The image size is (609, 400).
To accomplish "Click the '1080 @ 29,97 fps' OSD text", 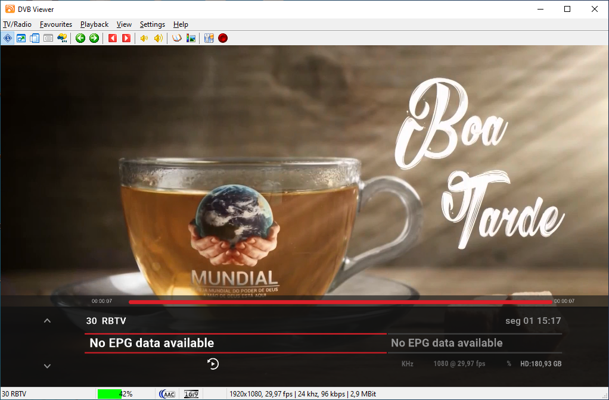I will (x=459, y=364).
